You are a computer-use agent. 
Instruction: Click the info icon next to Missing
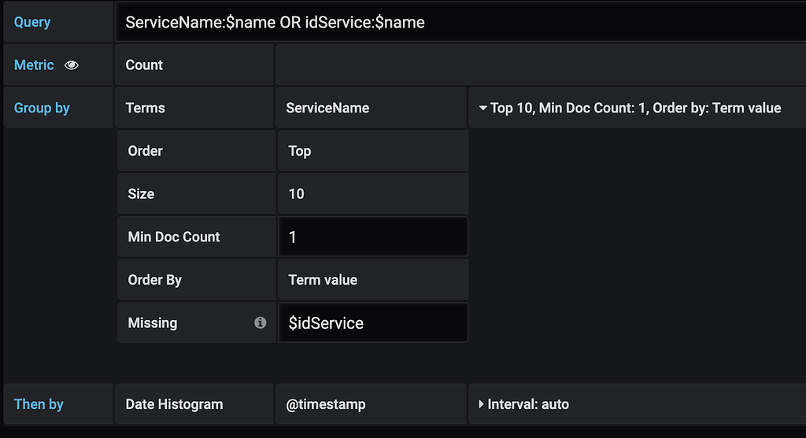click(x=260, y=323)
